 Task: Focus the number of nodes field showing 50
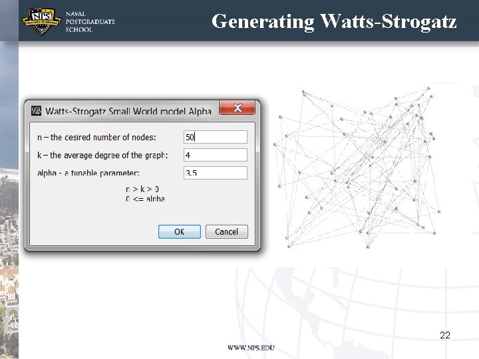point(216,137)
